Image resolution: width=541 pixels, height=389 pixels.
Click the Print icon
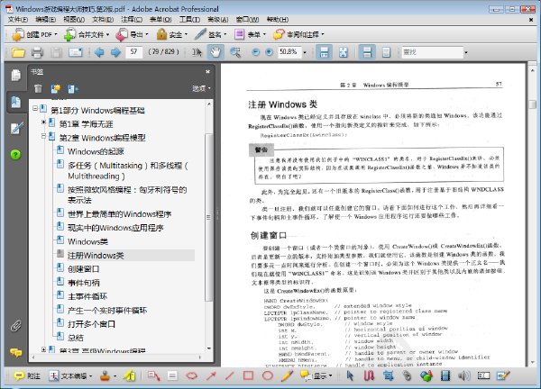pyautogui.click(x=37, y=52)
